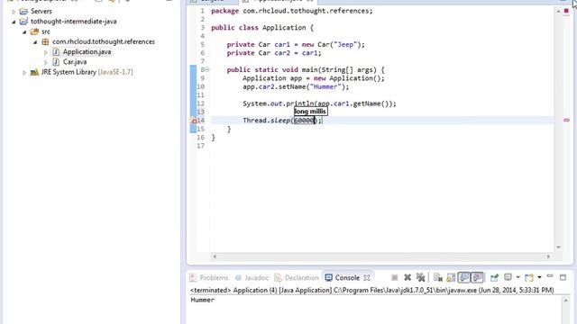577x324 pixels.
Task: Click the red error indicator atop overview ruler
Action: [566, 11]
